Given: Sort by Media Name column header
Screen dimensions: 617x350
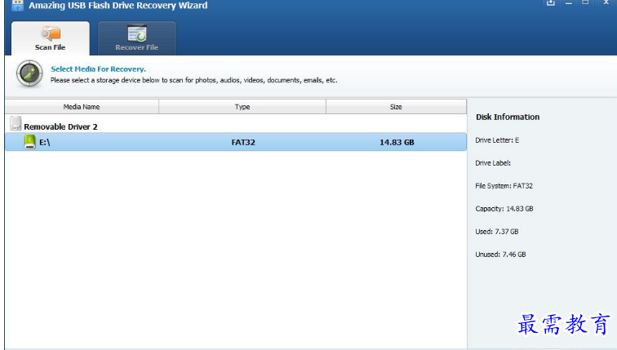Looking at the screenshot, I should click(82, 107).
